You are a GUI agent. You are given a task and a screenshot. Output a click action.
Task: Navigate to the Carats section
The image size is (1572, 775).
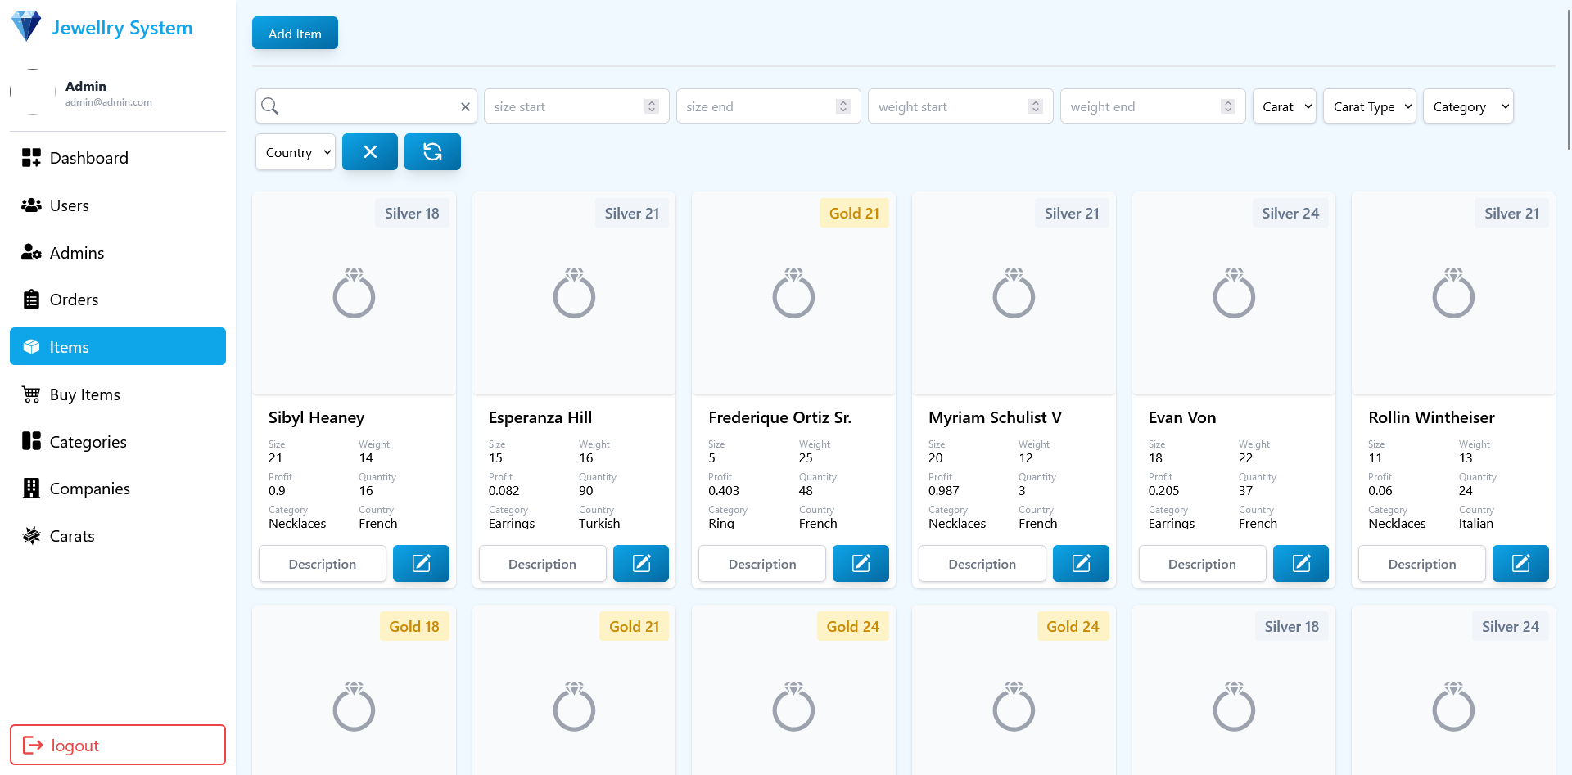[72, 536]
